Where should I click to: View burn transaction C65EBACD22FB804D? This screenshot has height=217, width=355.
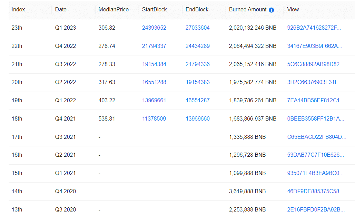(x=316, y=137)
